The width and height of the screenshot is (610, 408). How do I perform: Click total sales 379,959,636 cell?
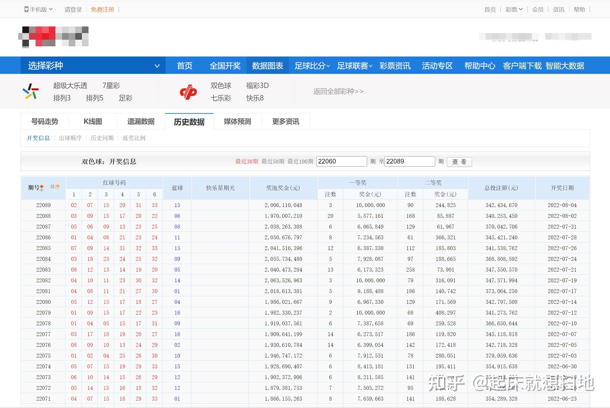[501, 356]
